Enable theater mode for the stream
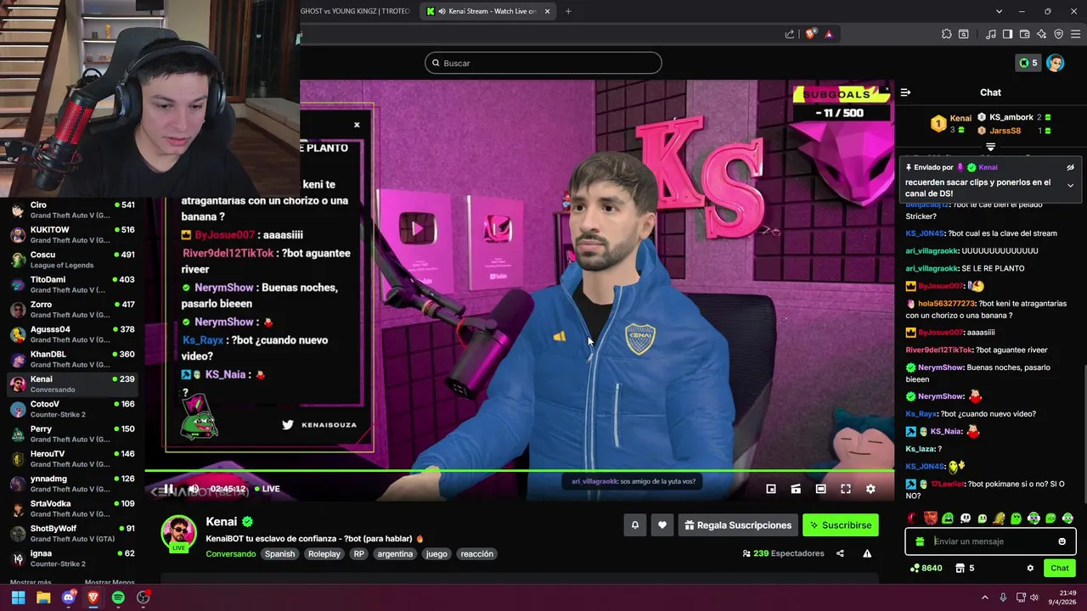Viewport: 1087px width, 611px height. pyautogui.click(x=820, y=489)
